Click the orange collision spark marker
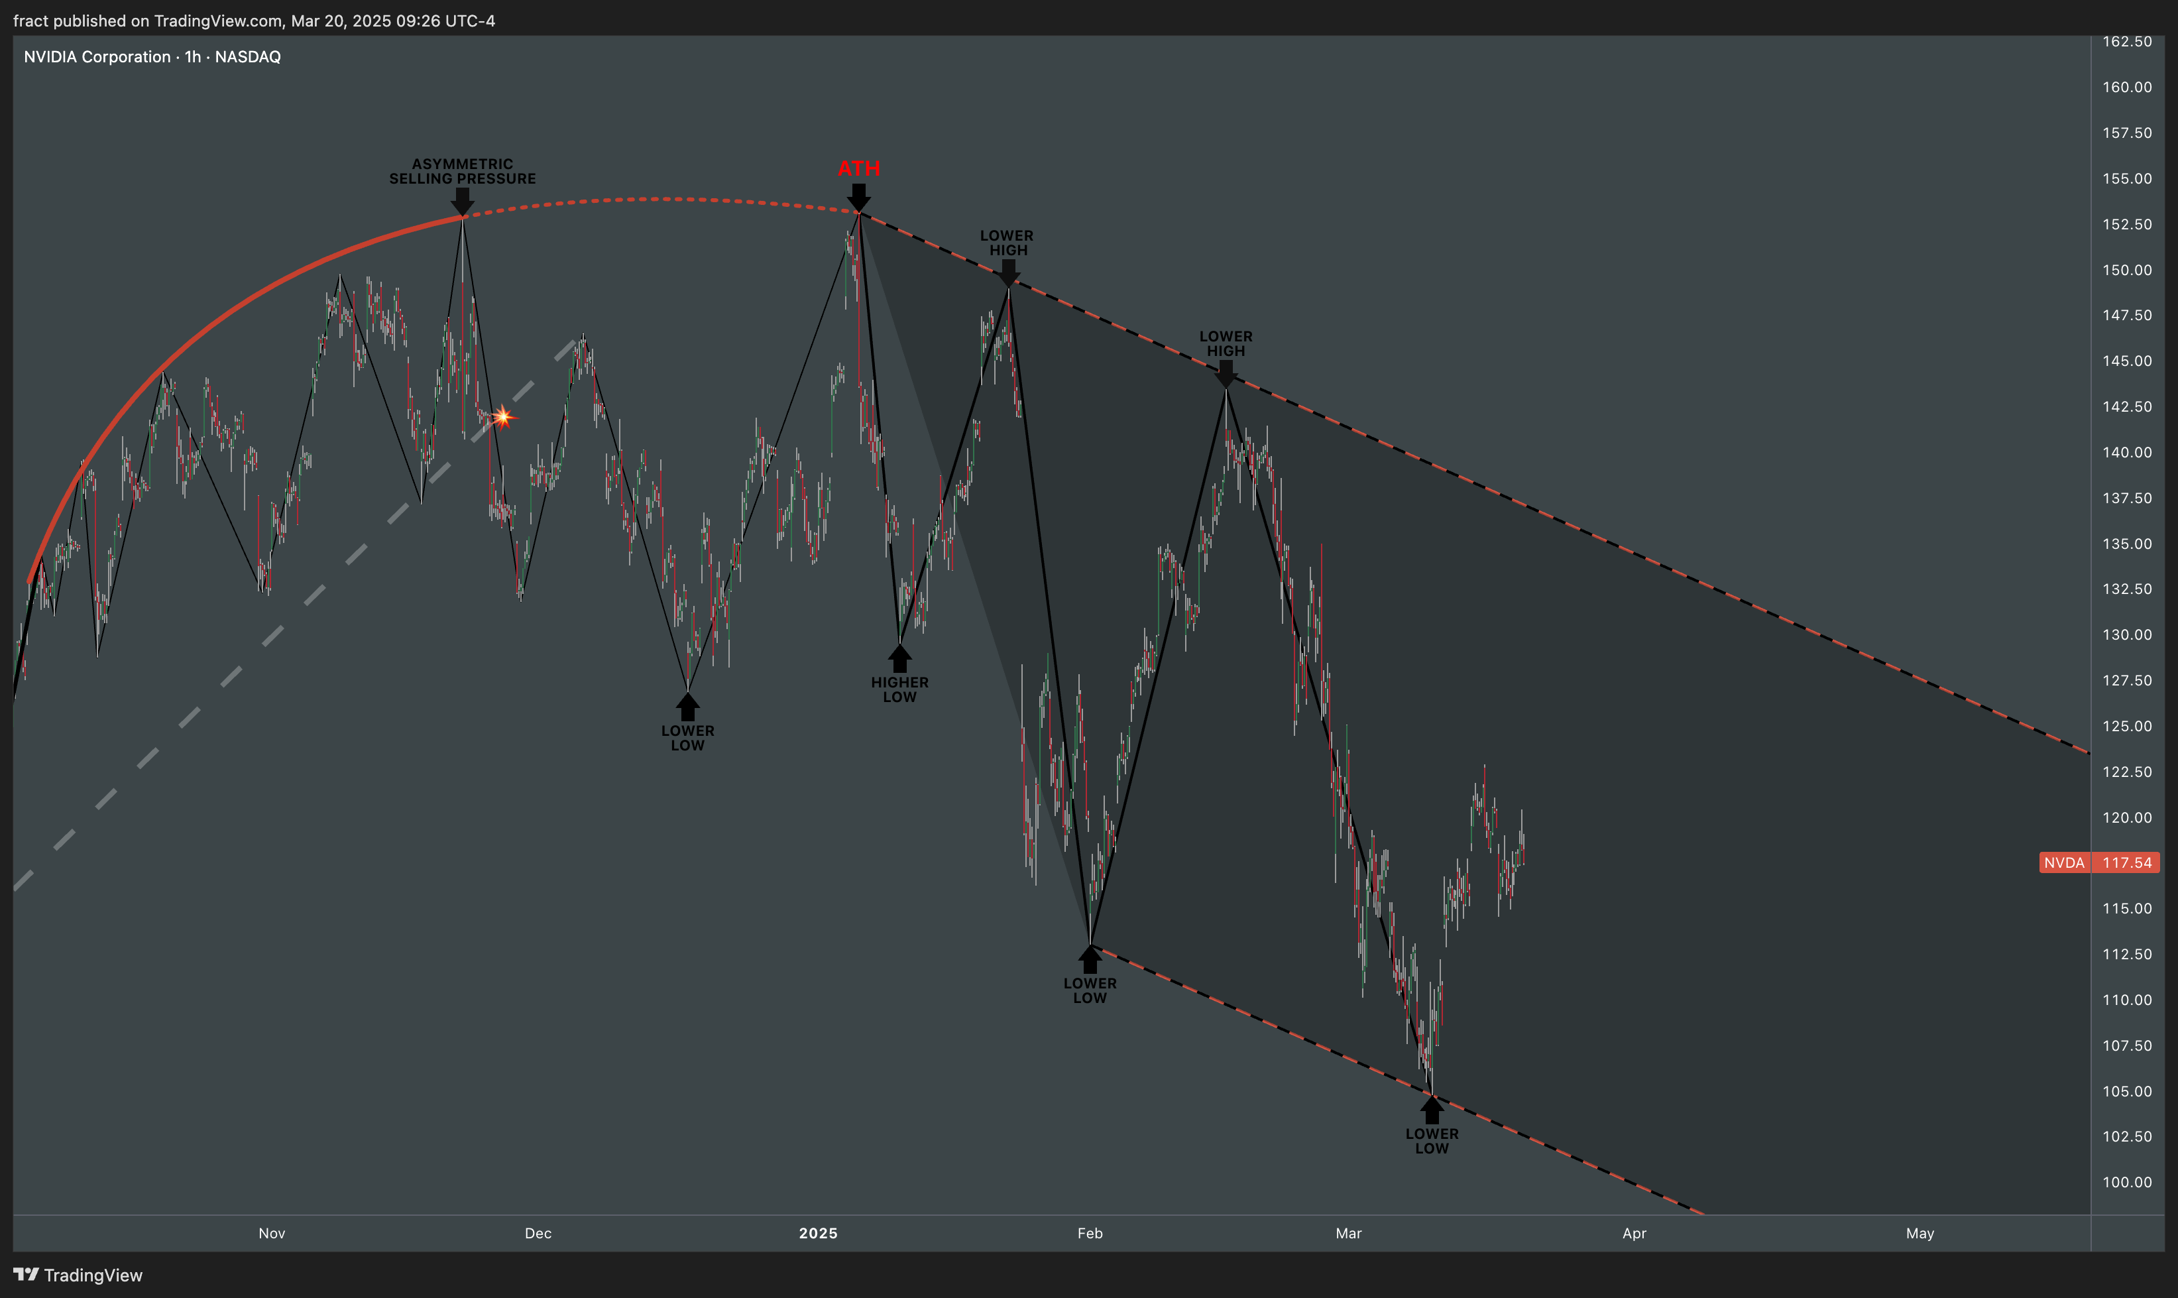This screenshot has width=2178, height=1298. point(503,417)
